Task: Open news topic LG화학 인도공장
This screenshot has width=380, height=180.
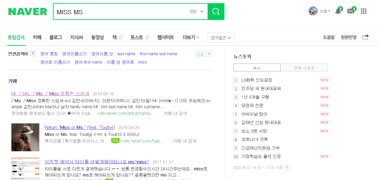Action: pyautogui.click(x=256, y=80)
